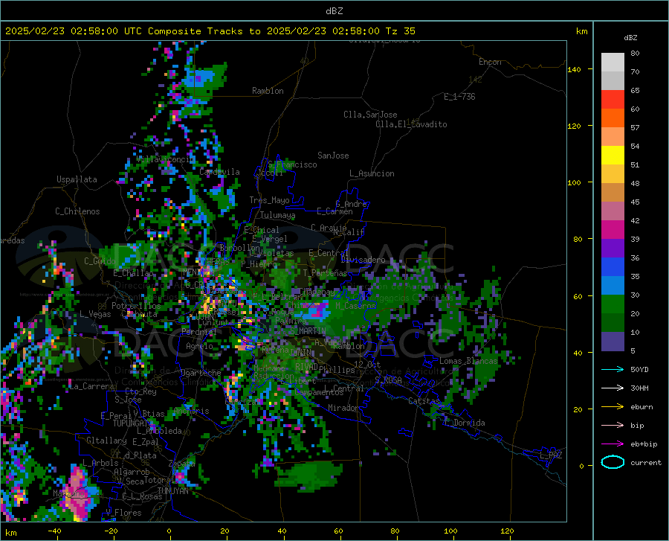
Task: Click the 120 km mark on horizontal axis
Action: pyautogui.click(x=507, y=531)
